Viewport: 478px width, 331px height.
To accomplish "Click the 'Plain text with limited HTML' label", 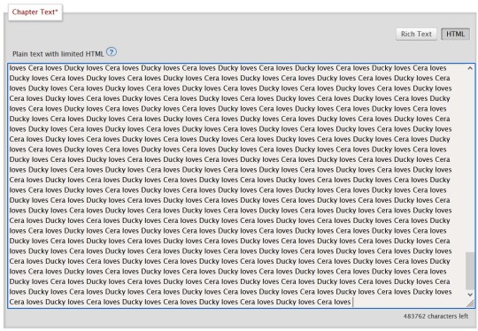I will click(58, 54).
